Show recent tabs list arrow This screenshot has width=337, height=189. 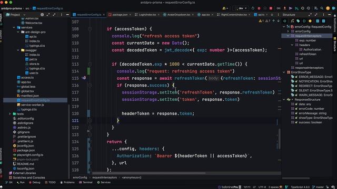pos(272,15)
